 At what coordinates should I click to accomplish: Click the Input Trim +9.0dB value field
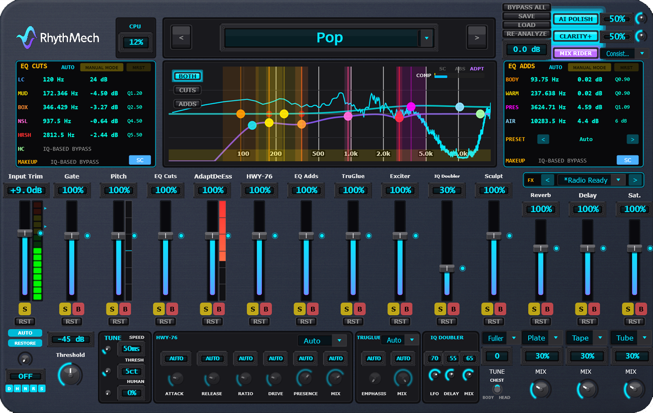click(x=26, y=190)
